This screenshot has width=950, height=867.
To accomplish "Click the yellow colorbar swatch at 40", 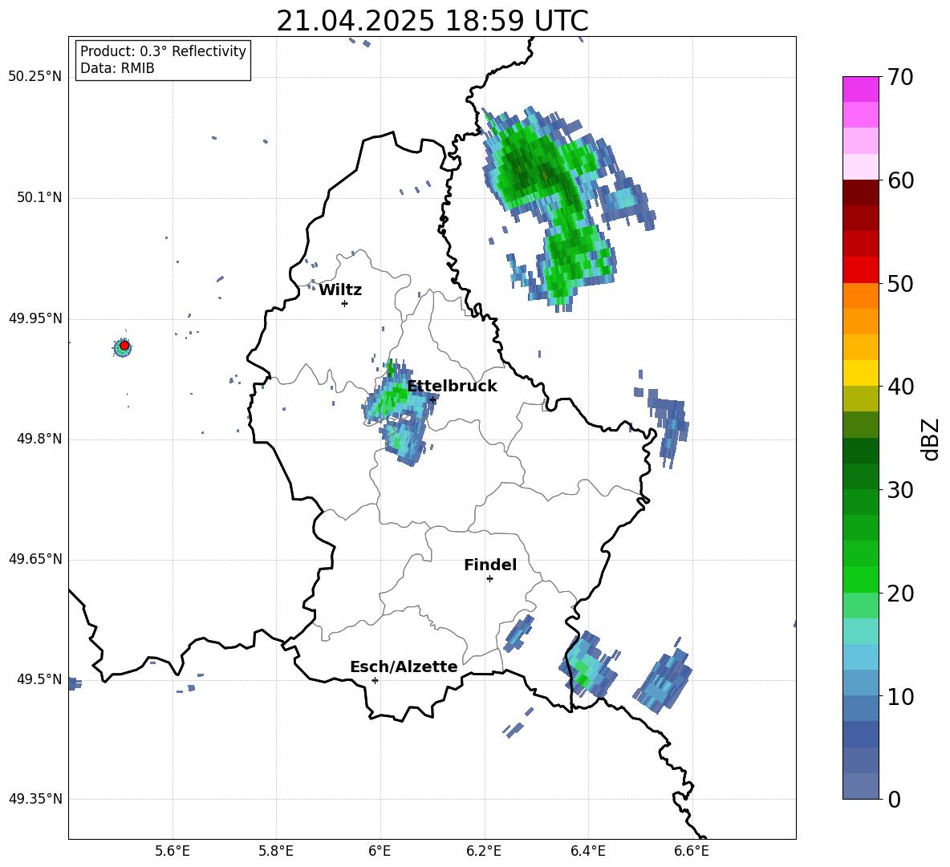I will pyautogui.click(x=861, y=373).
